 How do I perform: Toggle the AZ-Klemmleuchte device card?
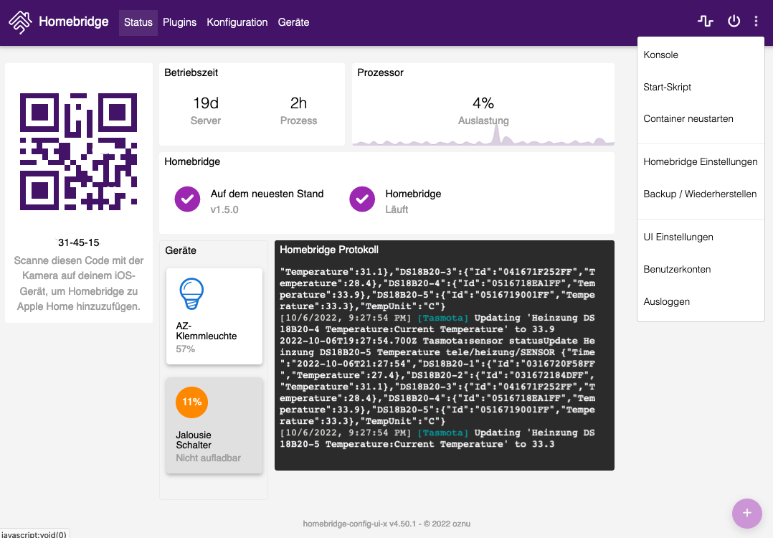[x=214, y=316]
